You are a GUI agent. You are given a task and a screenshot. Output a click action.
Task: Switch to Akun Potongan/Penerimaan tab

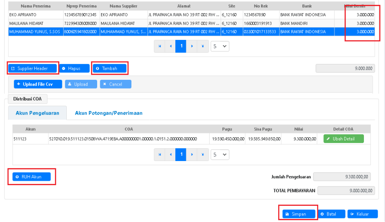[109, 113]
